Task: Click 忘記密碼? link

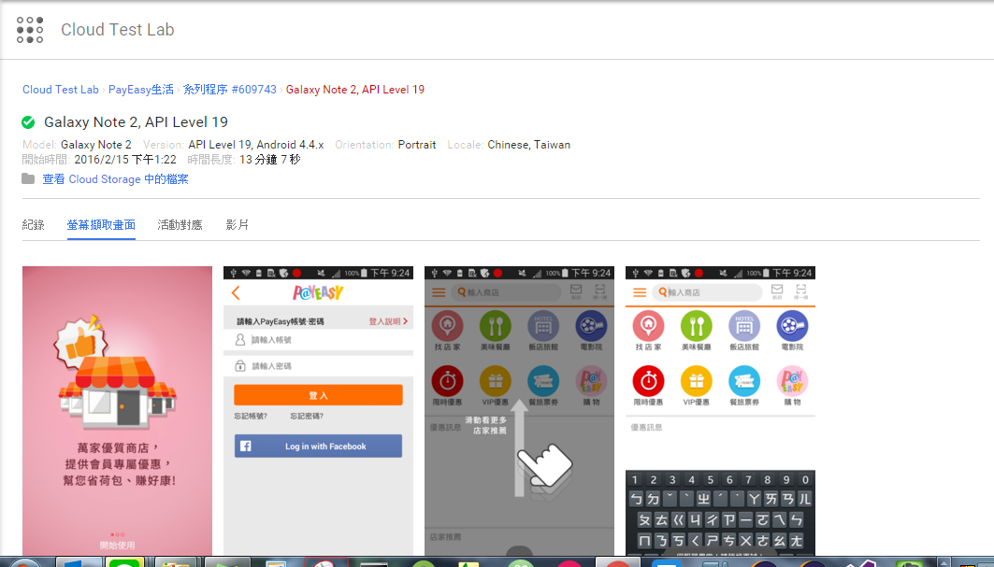Action: pyautogui.click(x=307, y=417)
